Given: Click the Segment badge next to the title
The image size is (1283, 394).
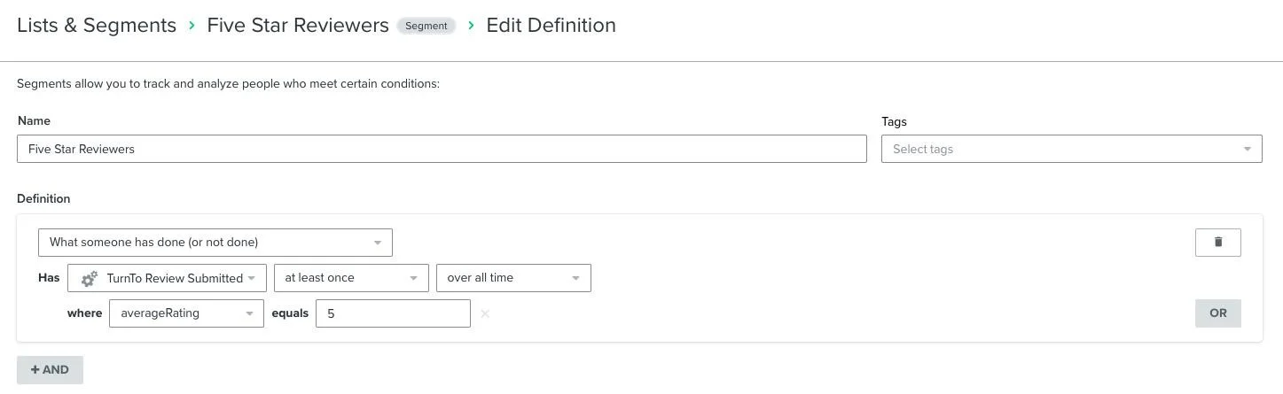Looking at the screenshot, I should point(426,26).
